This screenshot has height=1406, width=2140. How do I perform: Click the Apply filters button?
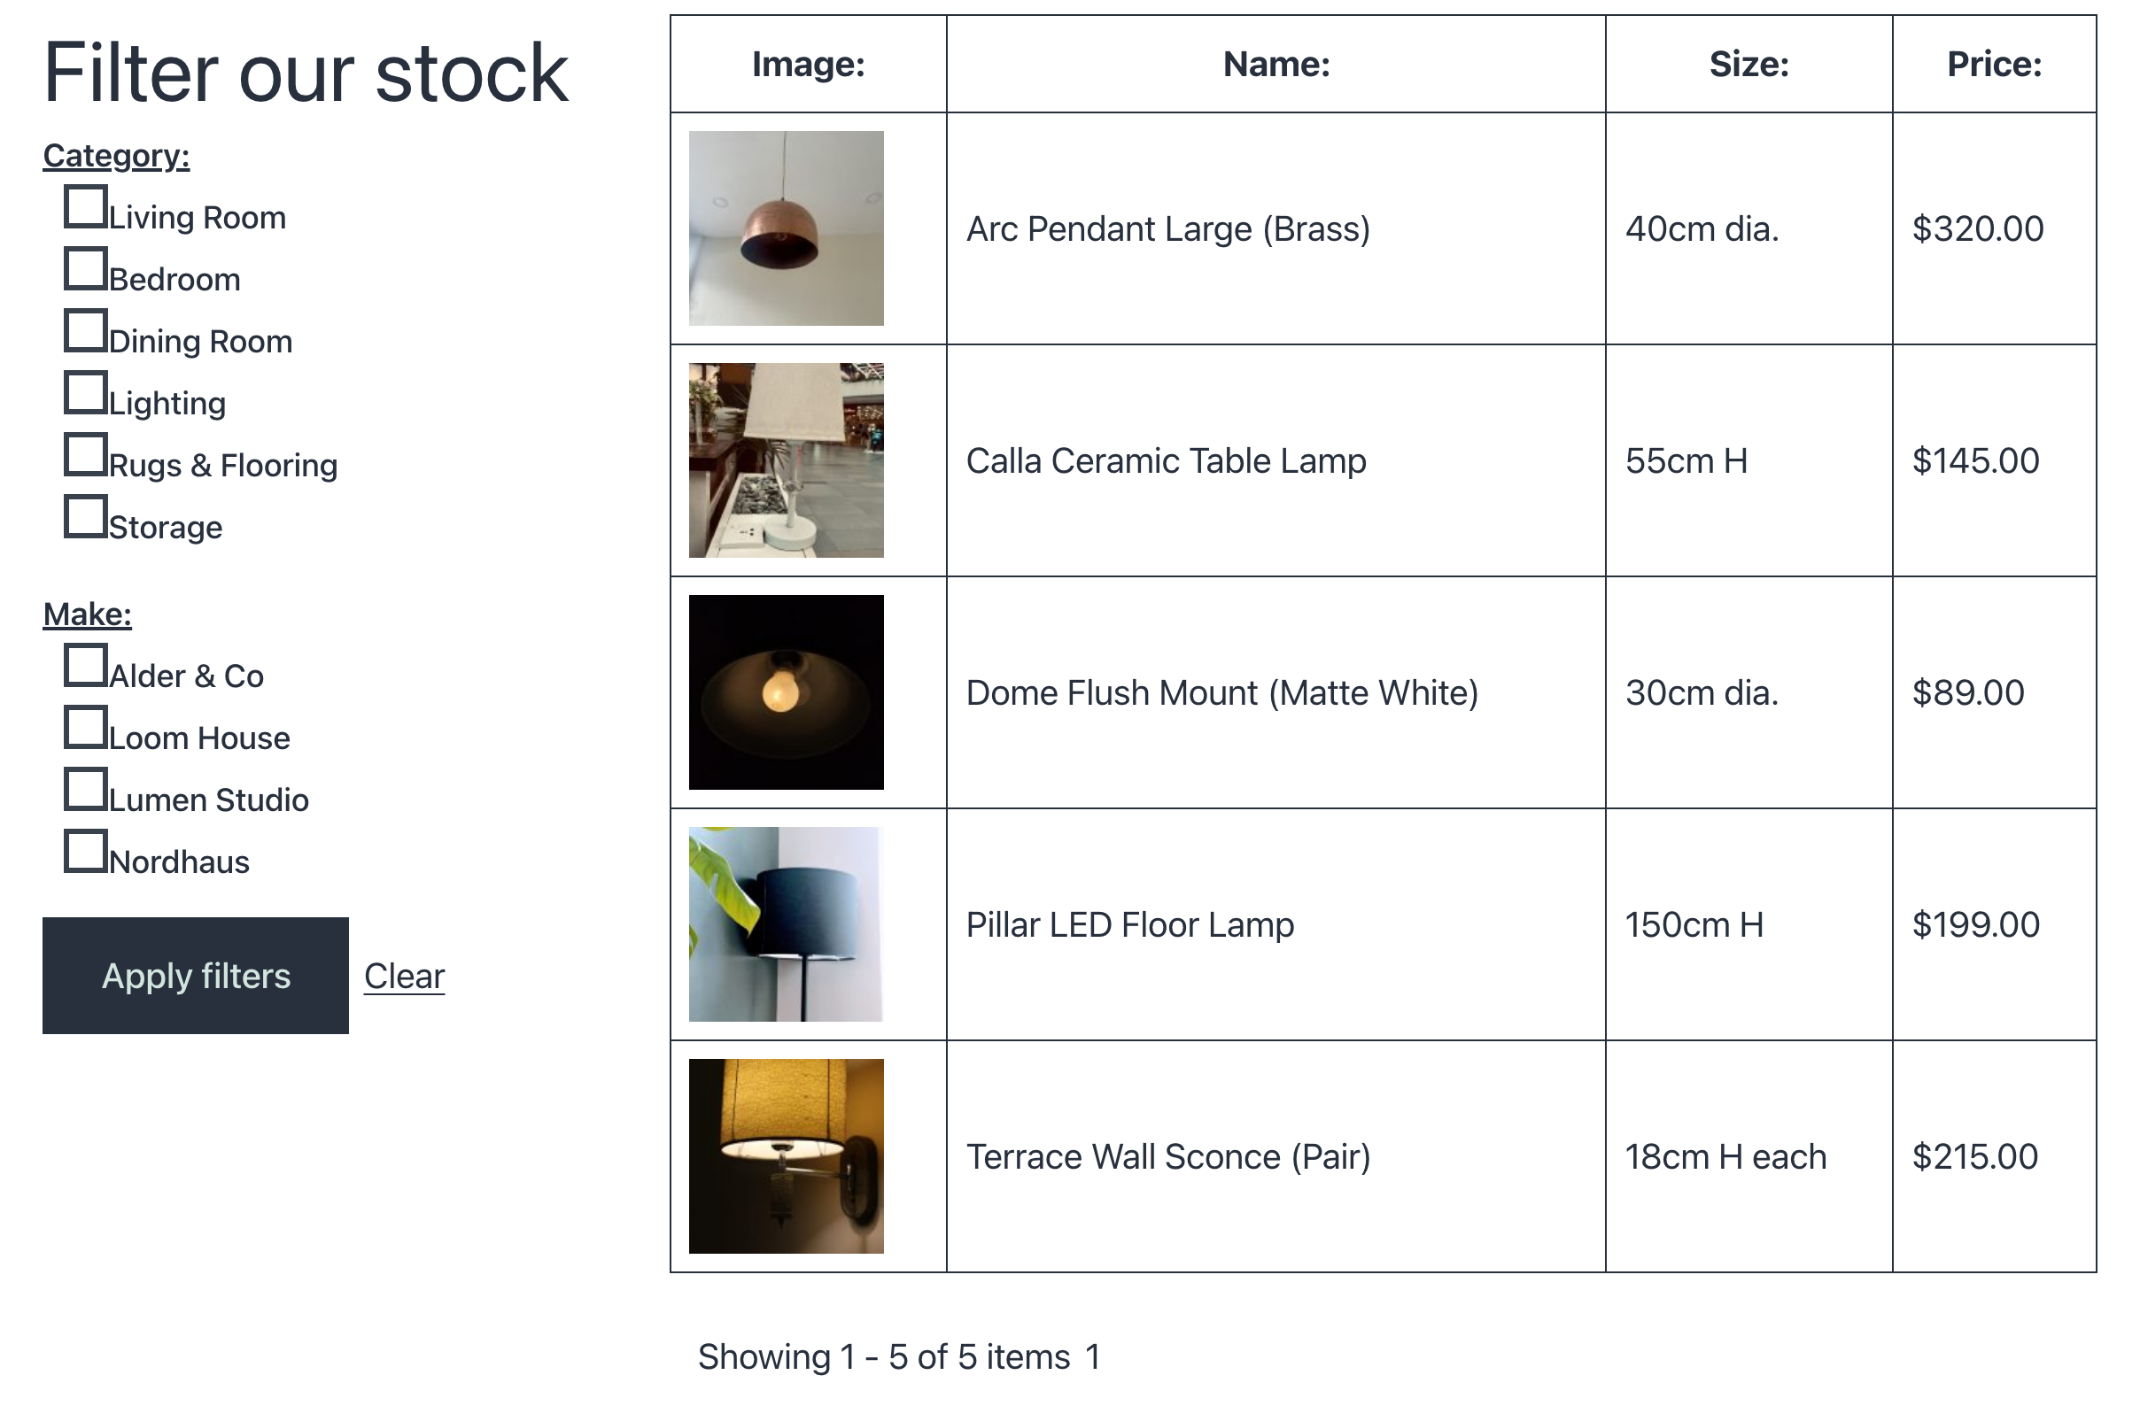[x=195, y=977]
